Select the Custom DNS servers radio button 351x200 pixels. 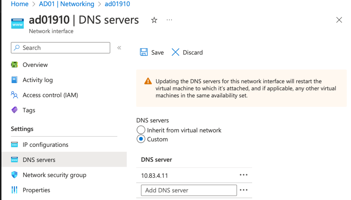point(141,139)
